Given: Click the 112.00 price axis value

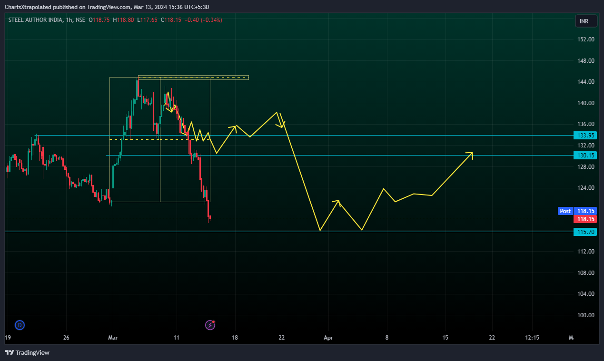Looking at the screenshot, I should click(585, 252).
